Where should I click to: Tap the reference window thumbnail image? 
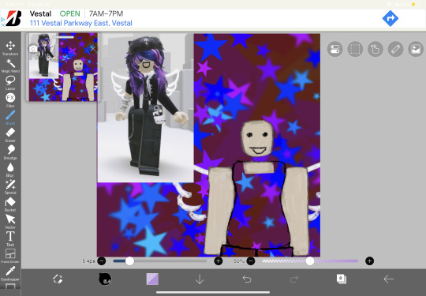tap(63, 67)
